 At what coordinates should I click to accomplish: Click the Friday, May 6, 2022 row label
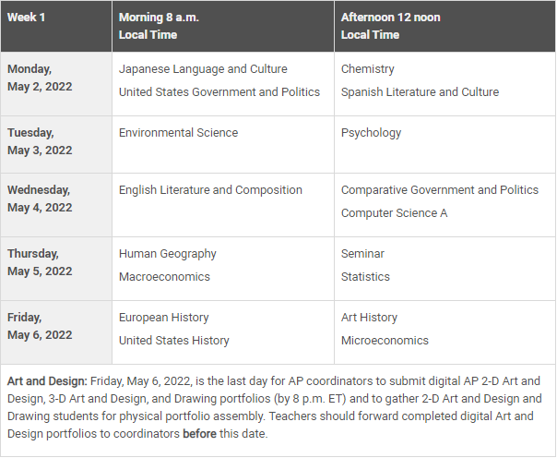coord(40,326)
